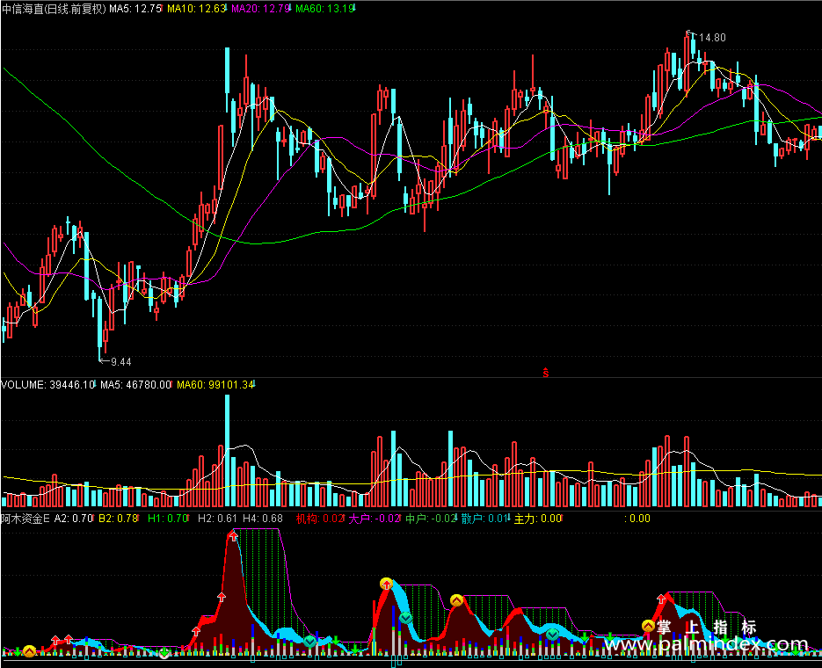Click the VOLUME: 39446.10 label

[x=47, y=385]
